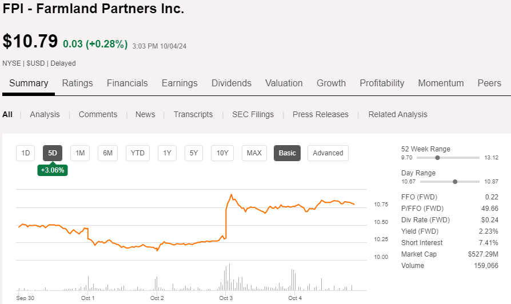The image size is (511, 304).
Task: Open the Transcripts filter
Action: click(193, 114)
